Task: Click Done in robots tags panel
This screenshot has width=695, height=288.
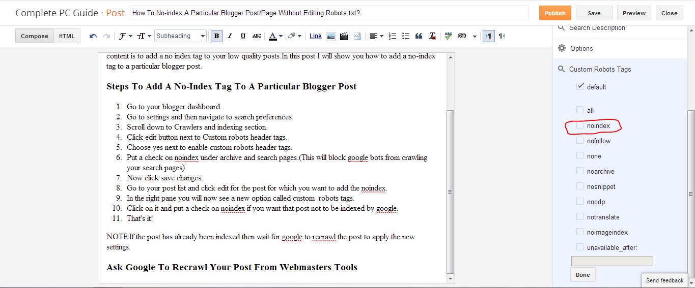Action: 583,275
